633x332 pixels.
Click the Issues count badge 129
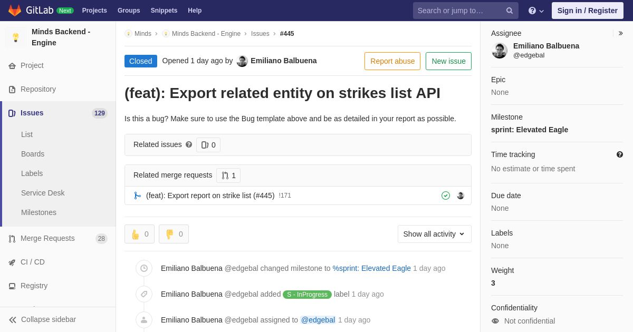click(x=100, y=113)
